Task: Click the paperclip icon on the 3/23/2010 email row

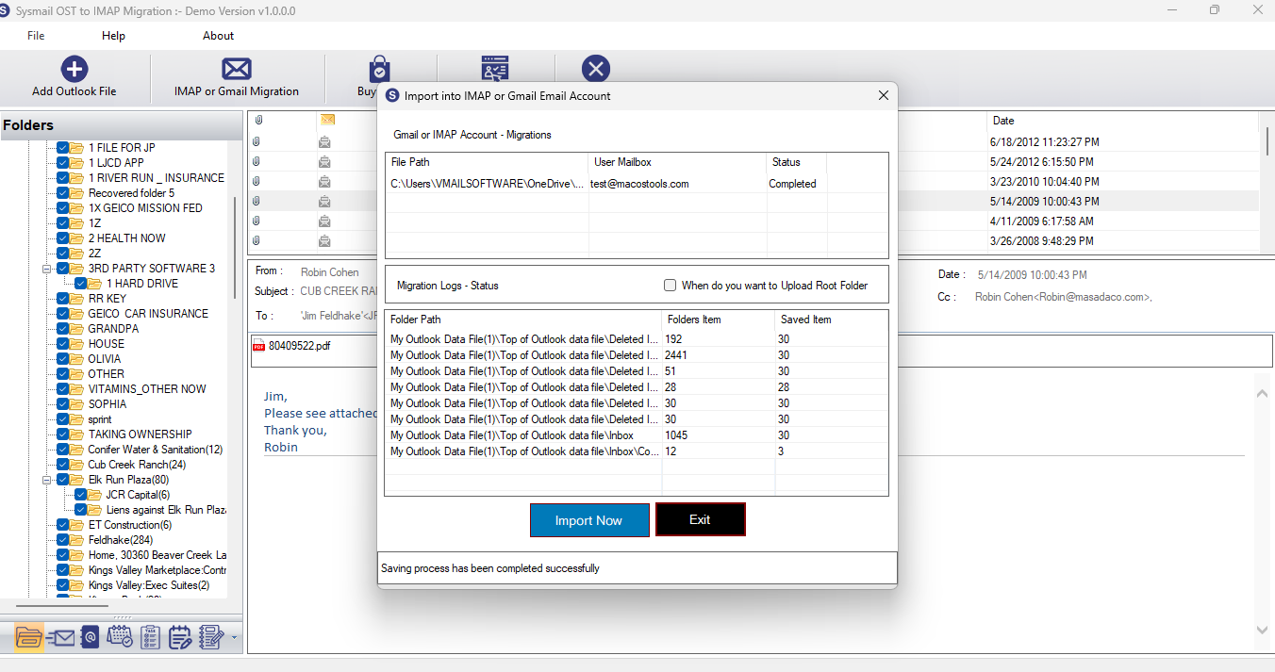Action: tap(257, 182)
